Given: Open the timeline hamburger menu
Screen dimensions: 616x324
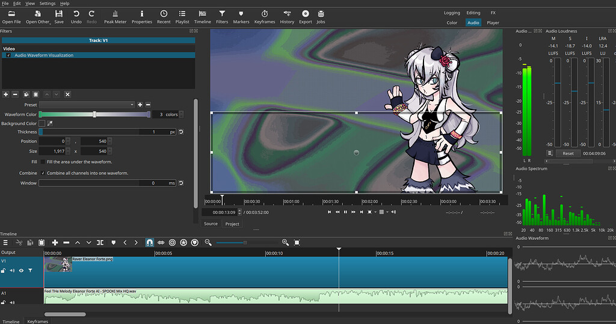Looking at the screenshot, I should tap(5, 243).
